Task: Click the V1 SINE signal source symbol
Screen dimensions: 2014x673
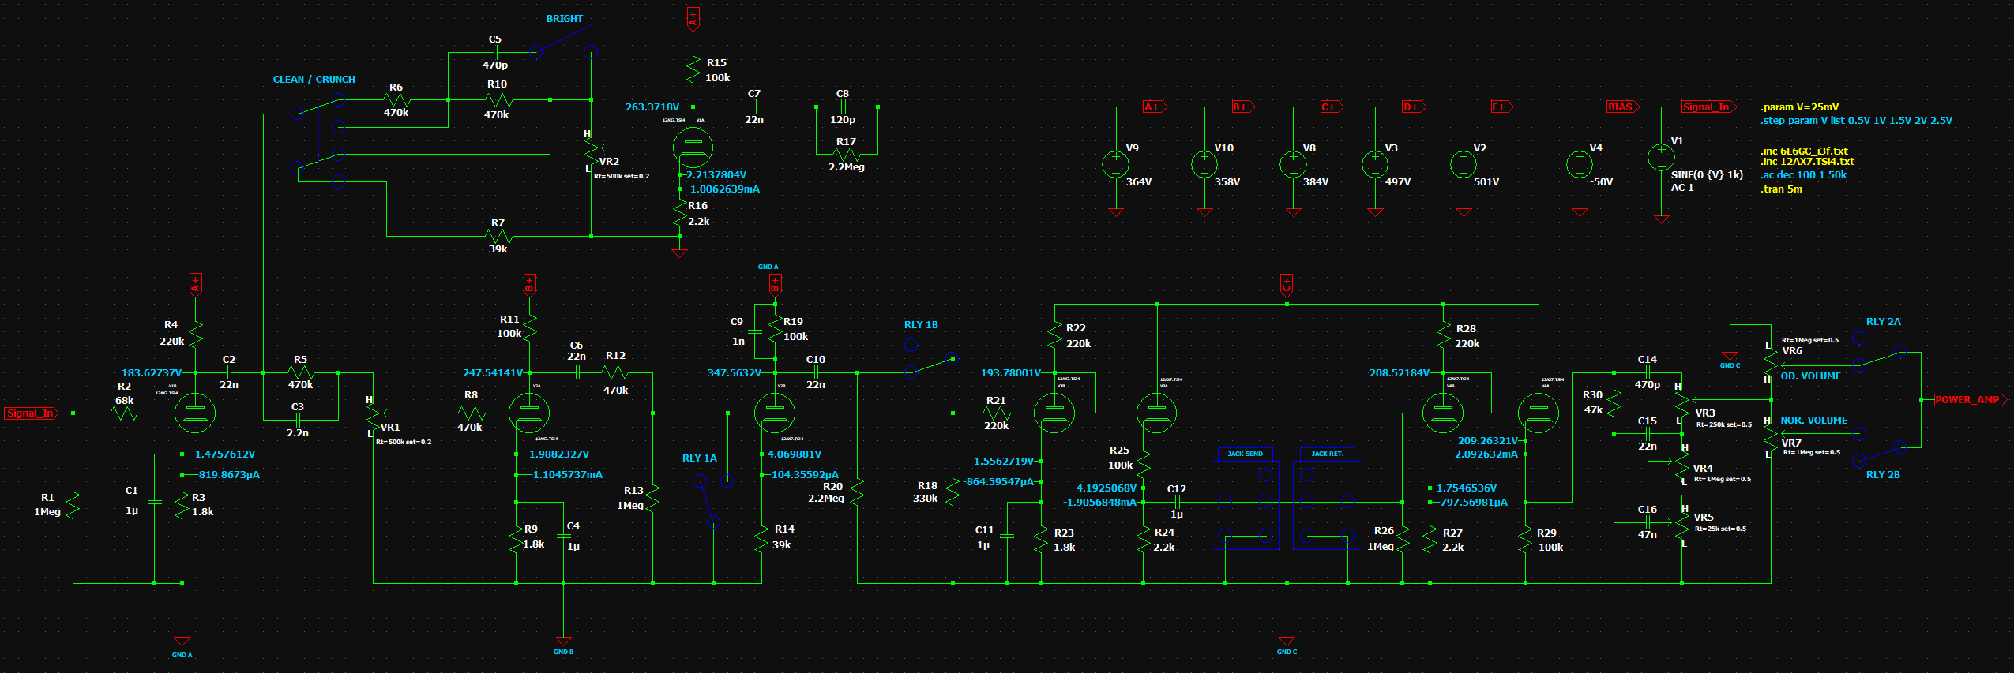Action: coord(1661,157)
